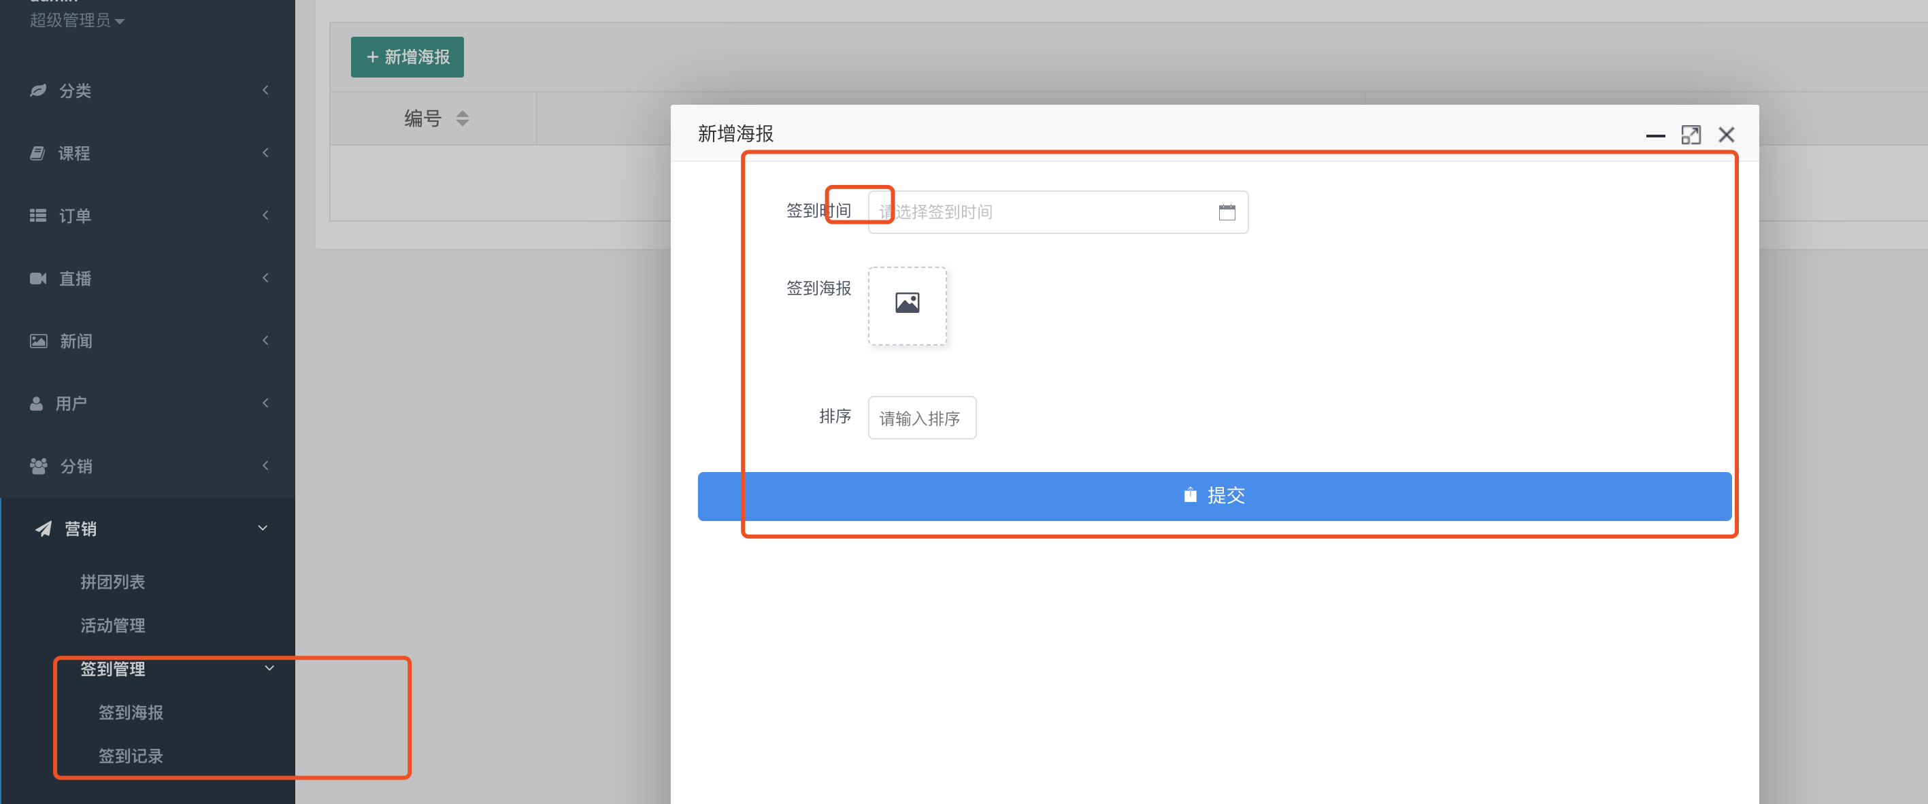Screen dimensions: 1928x804
Task: Click the 直播 sidebar label
Action: 75,278
